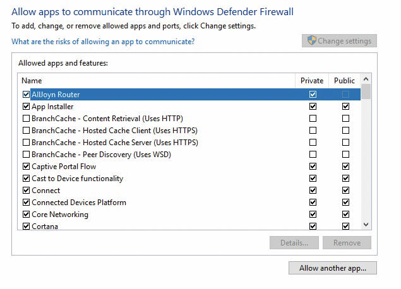401x289 pixels.
Task: Uncheck Connected Devices Platform name checkbox
Action: click(x=26, y=203)
